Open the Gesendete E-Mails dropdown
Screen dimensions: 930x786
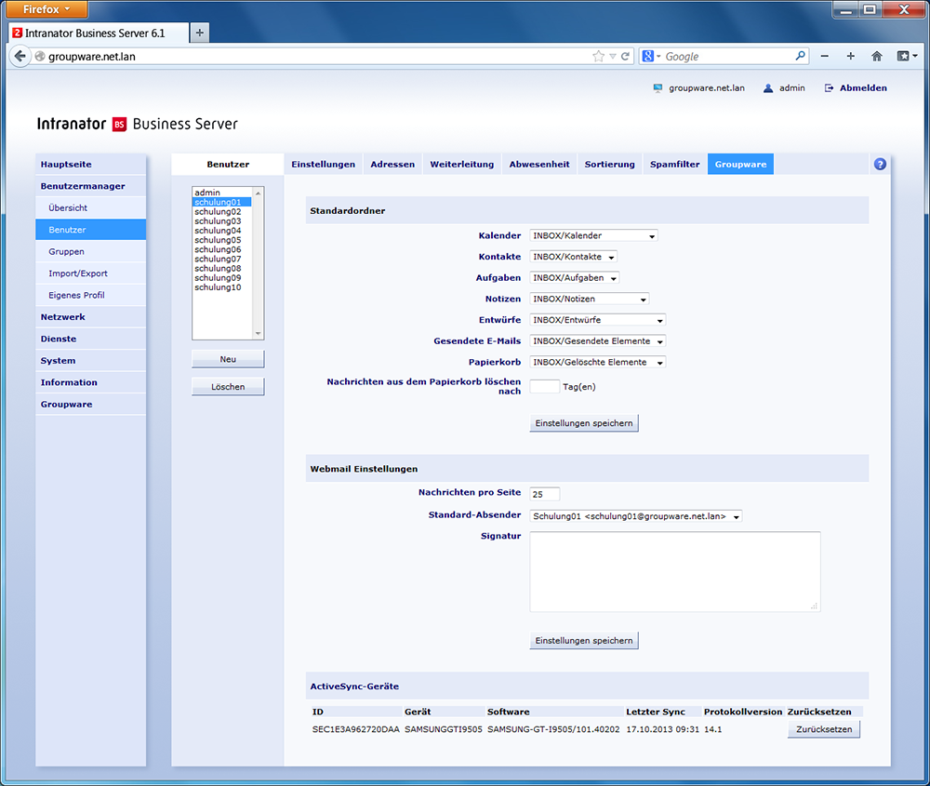point(597,341)
